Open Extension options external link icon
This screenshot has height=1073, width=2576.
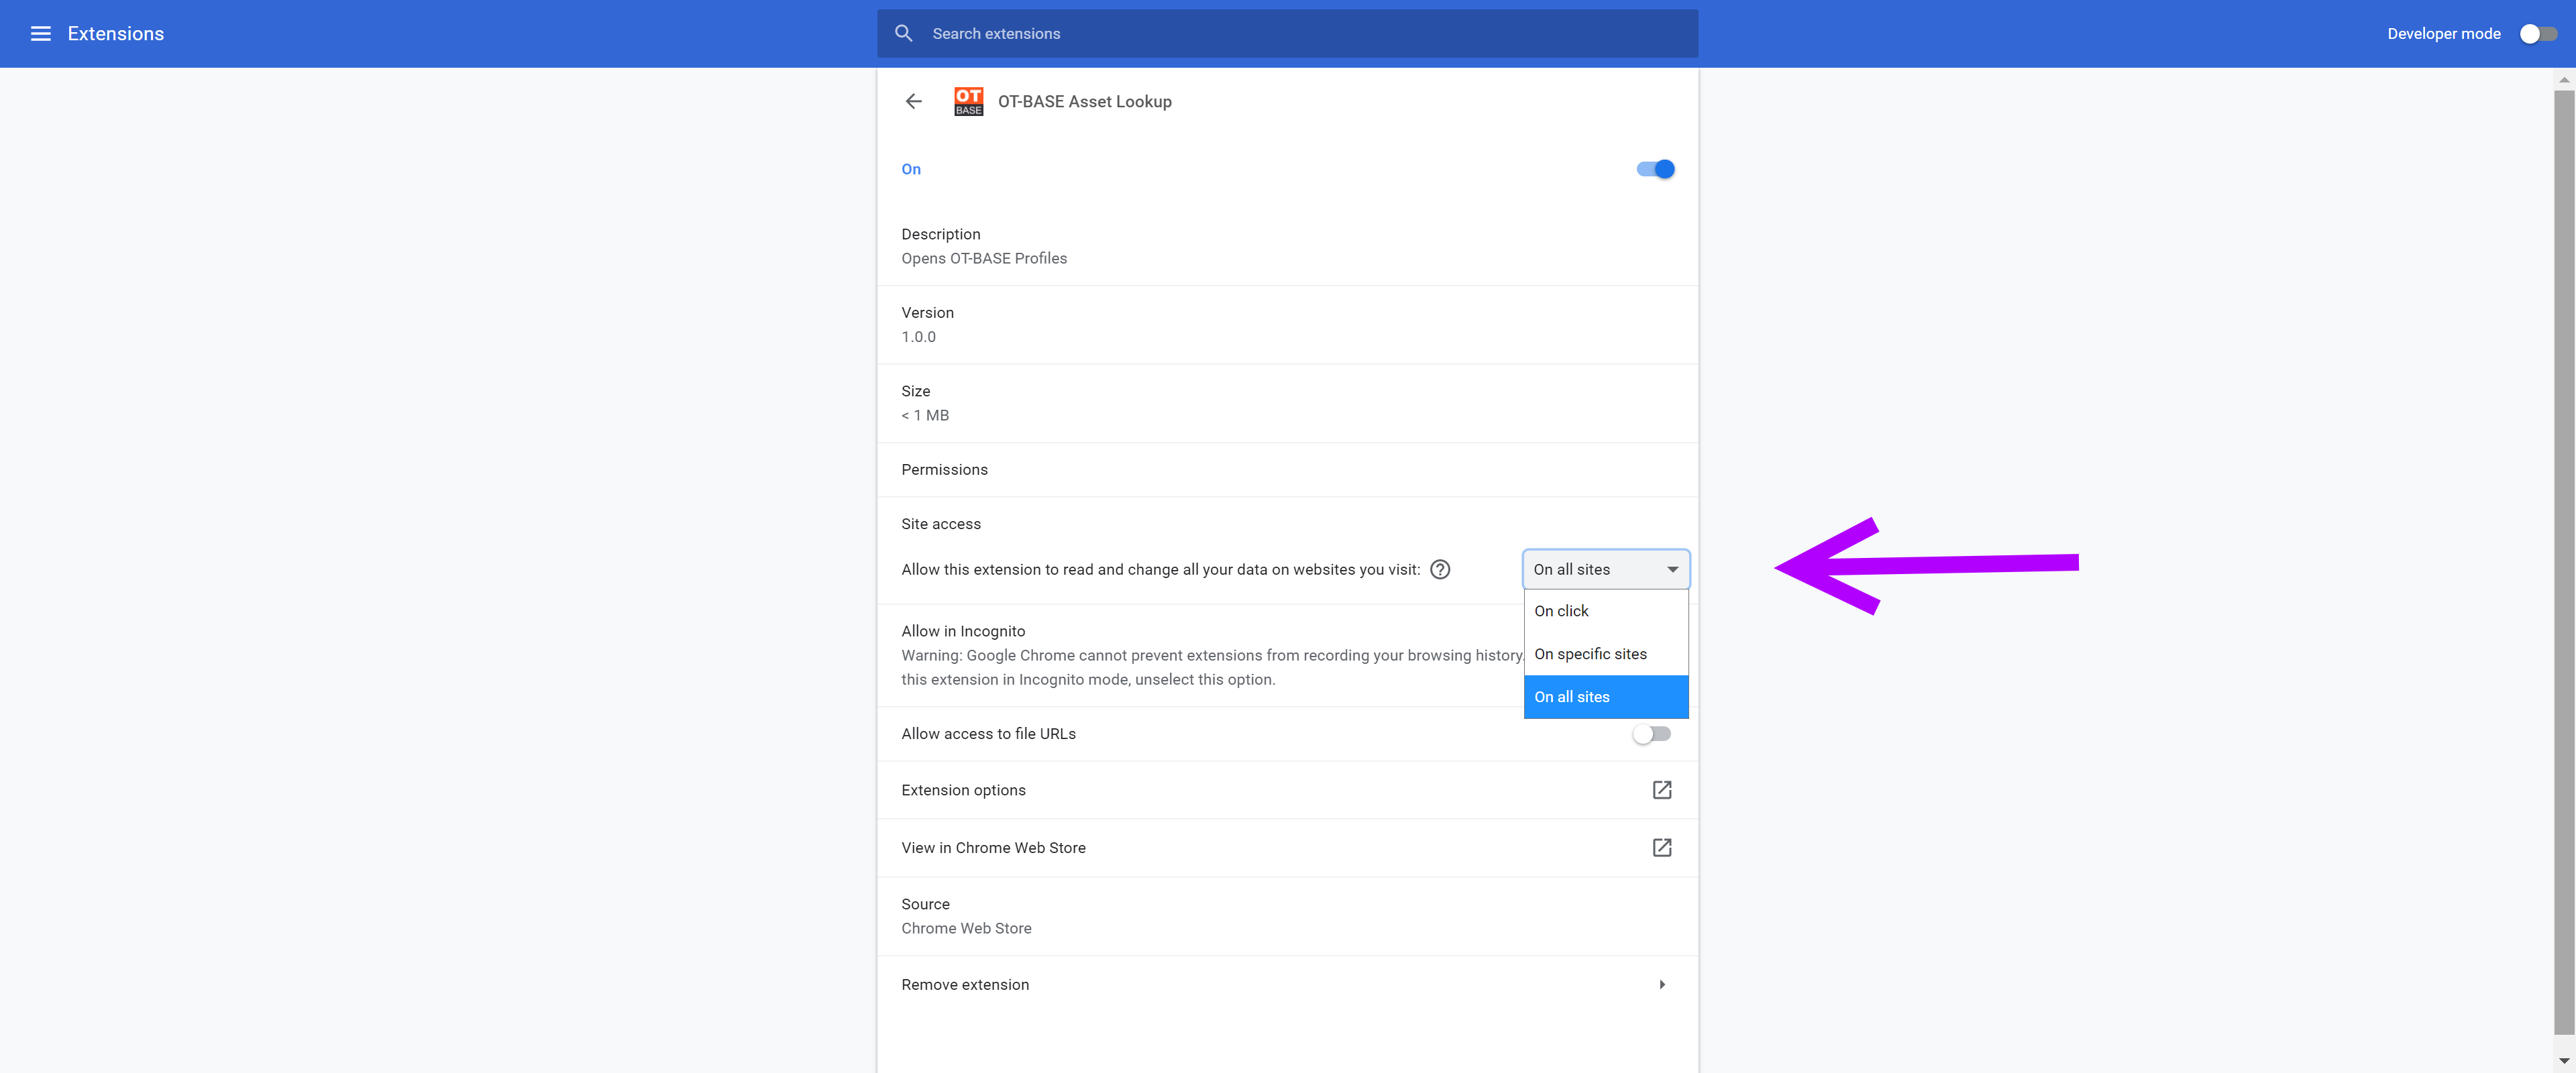(1661, 790)
